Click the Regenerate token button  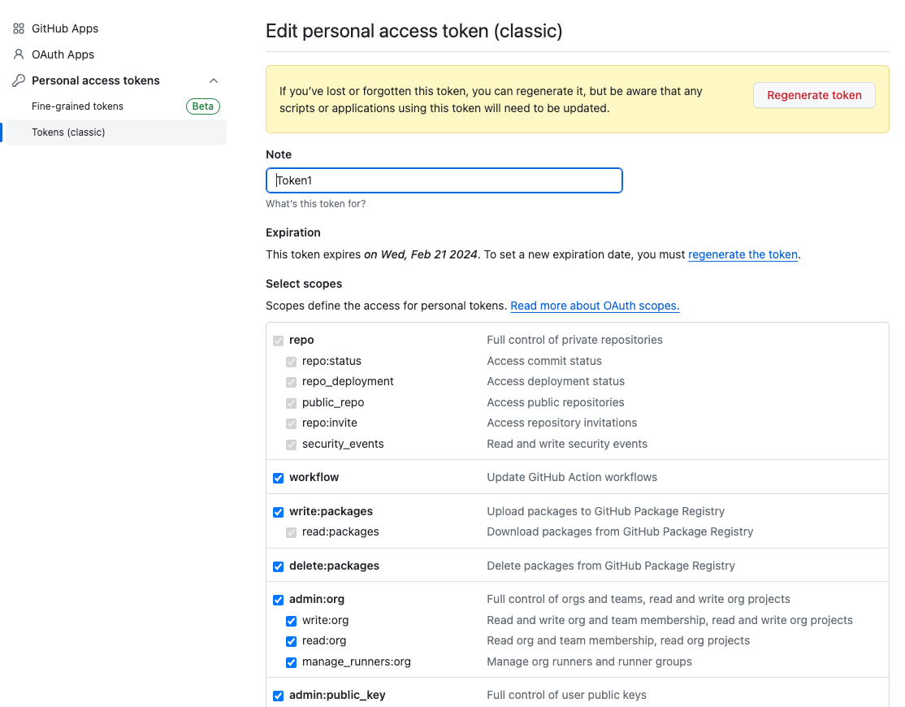pos(813,95)
